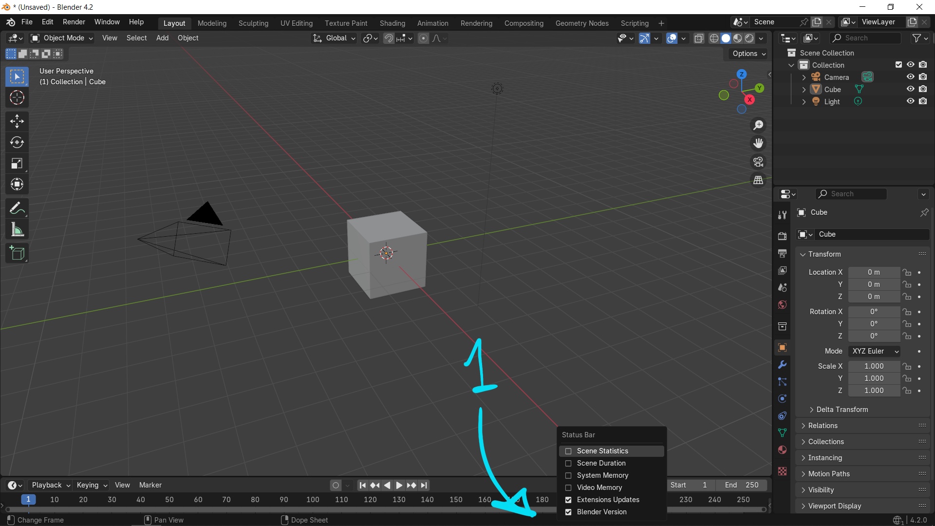
Task: Jump to the timeline start button
Action: [362, 486]
